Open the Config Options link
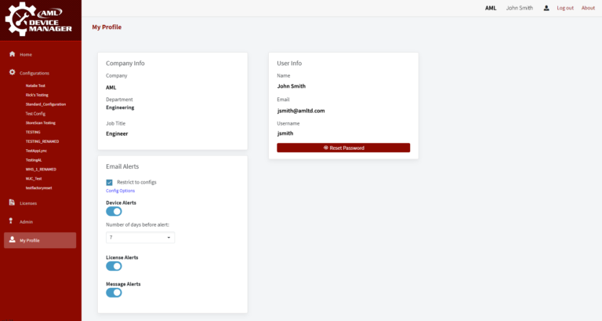Image resolution: width=602 pixels, height=321 pixels. pyautogui.click(x=120, y=191)
